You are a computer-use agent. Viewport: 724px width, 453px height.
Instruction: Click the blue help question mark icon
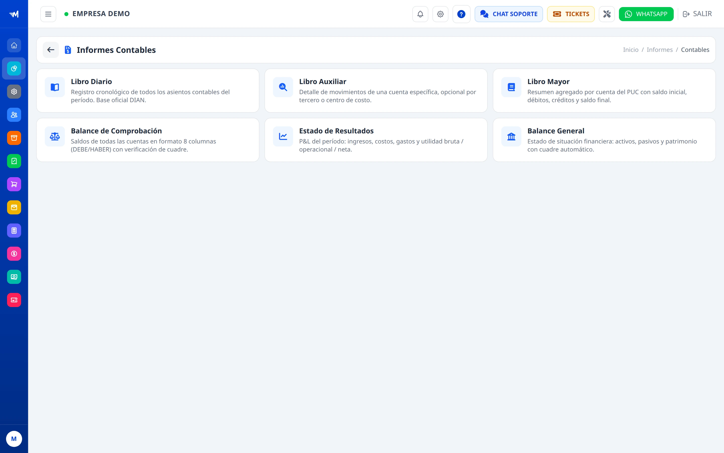(461, 14)
